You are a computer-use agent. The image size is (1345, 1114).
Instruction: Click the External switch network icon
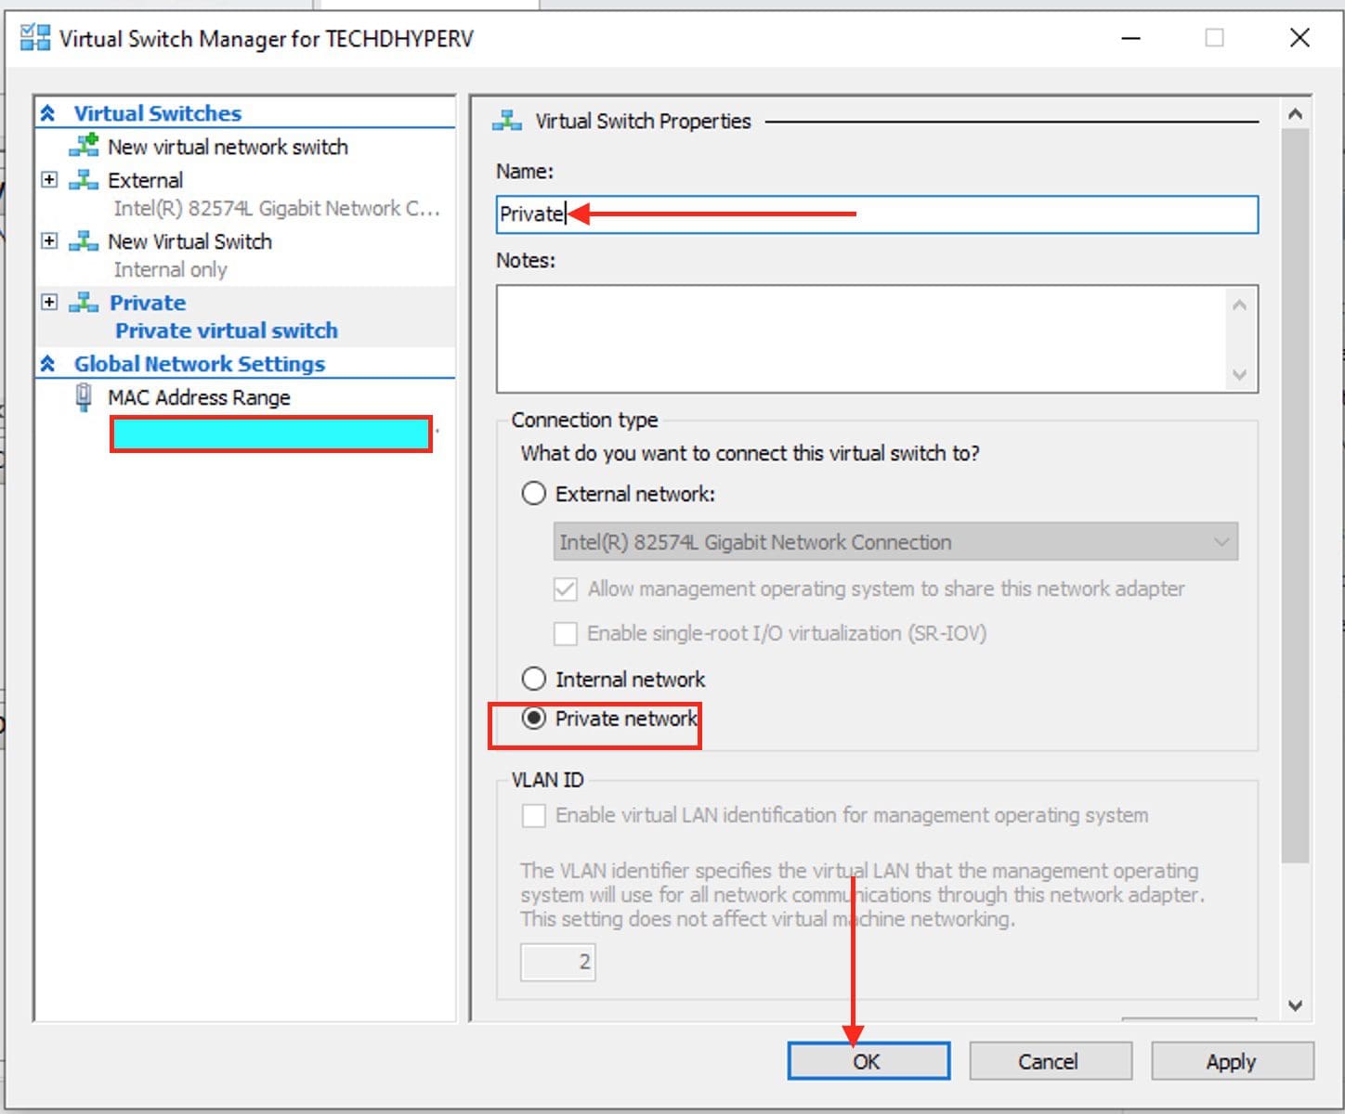[84, 179]
